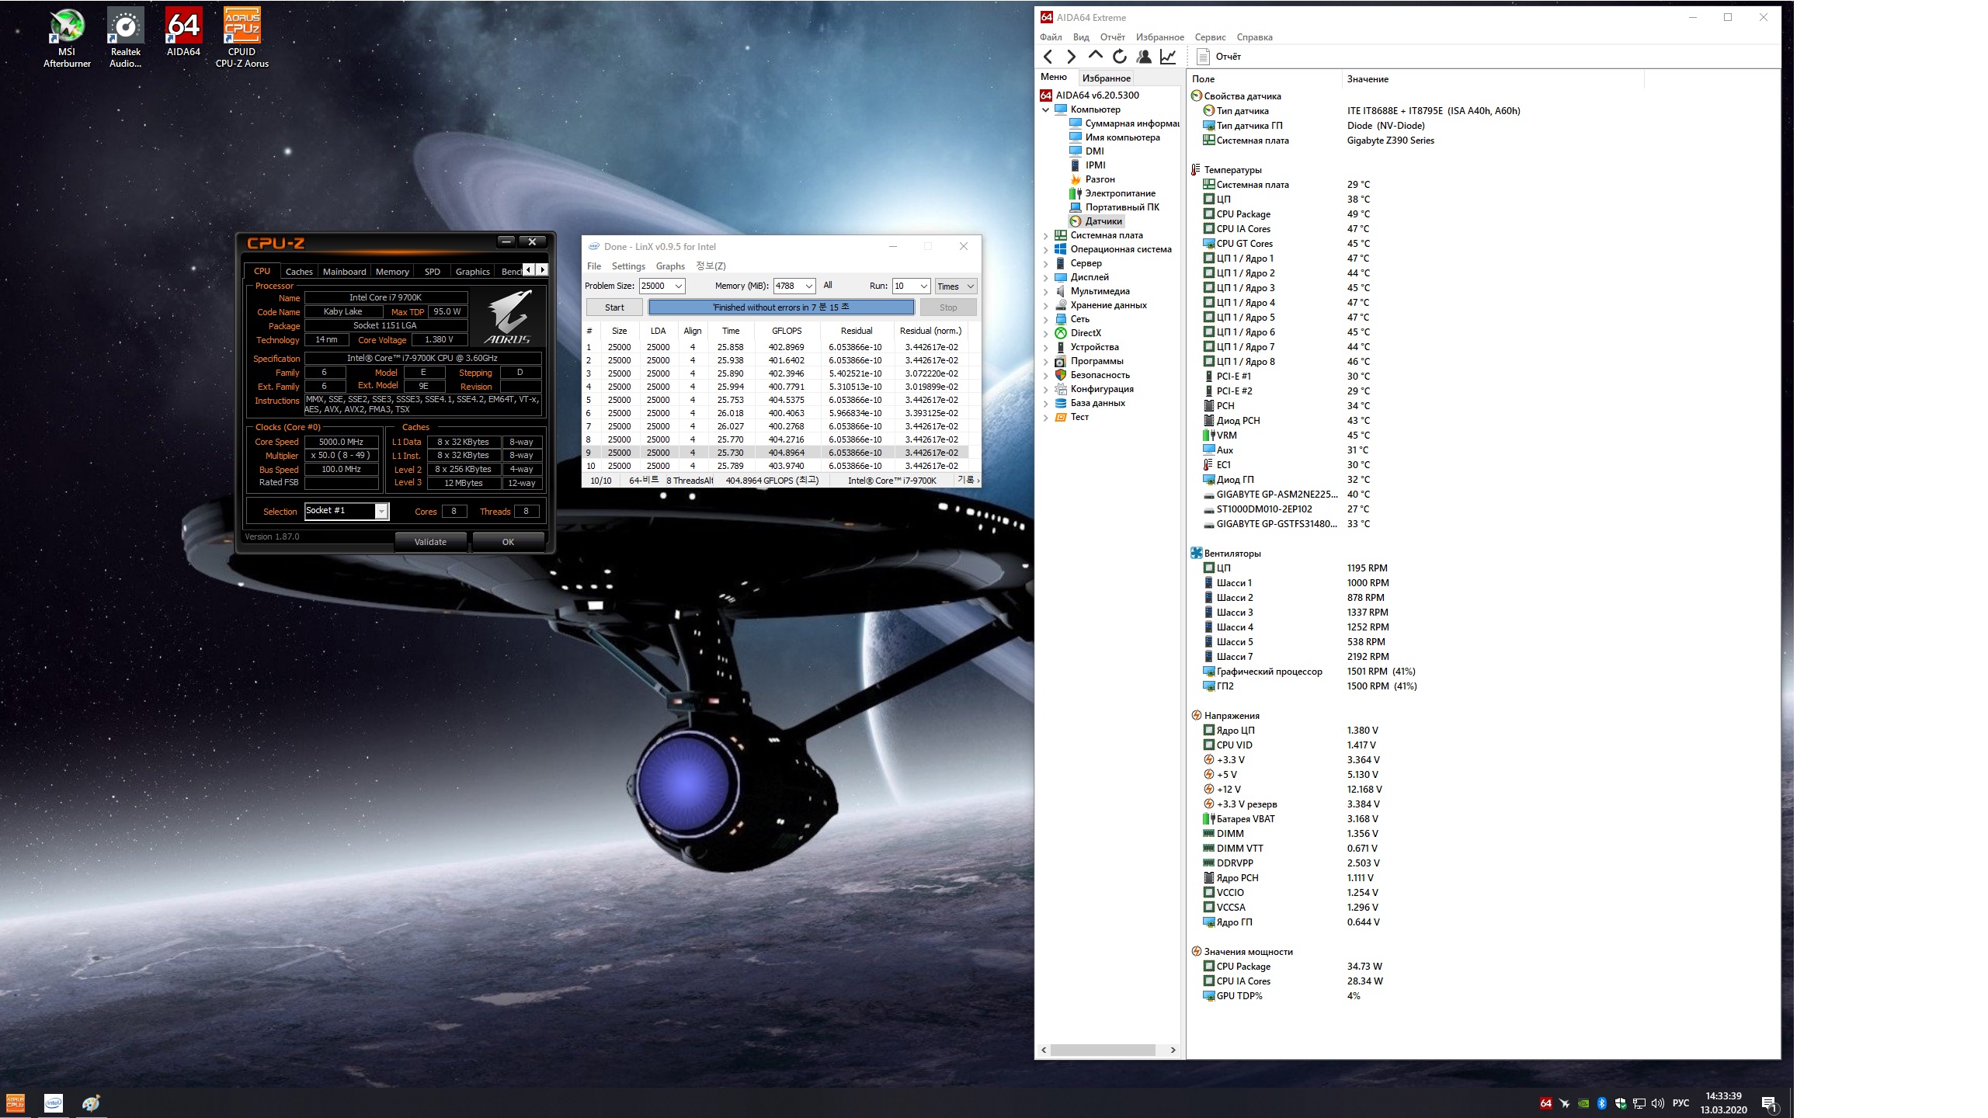
Task: Click the Validate button in CPU-Z
Action: coord(430,542)
